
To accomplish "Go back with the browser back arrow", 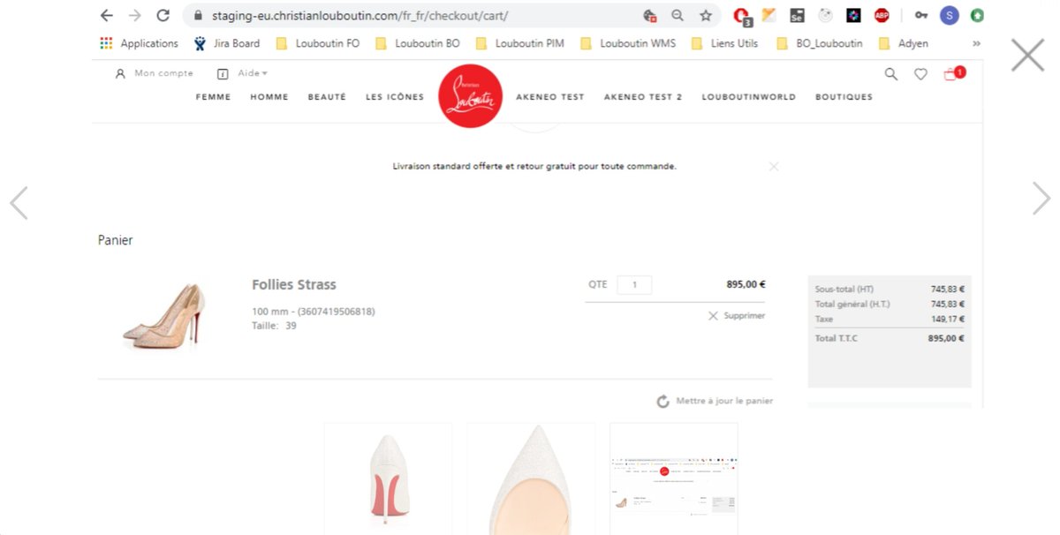I will pyautogui.click(x=107, y=15).
